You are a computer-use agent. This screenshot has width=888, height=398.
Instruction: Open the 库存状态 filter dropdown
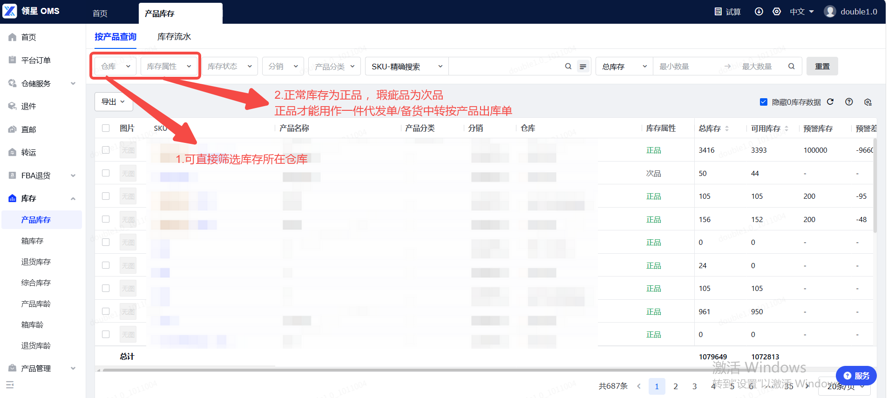[230, 67]
